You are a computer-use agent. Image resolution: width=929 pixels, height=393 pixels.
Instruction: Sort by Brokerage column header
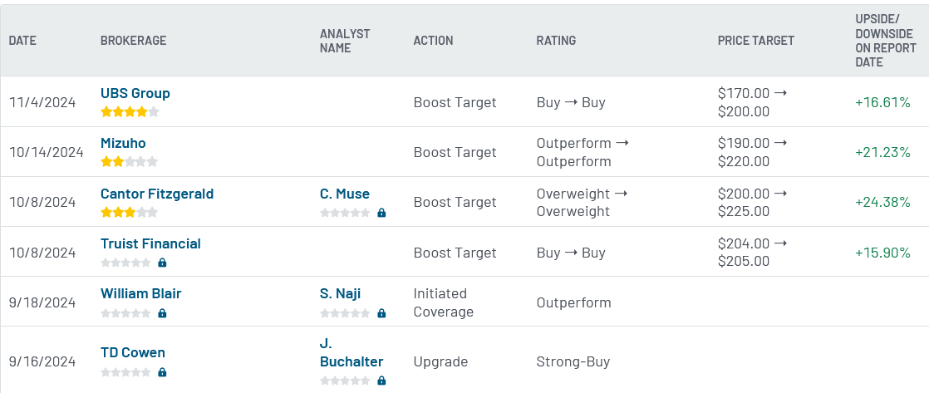tap(133, 41)
